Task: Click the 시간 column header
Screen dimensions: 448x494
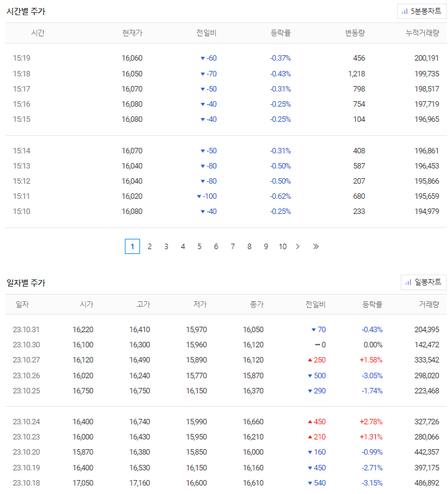Action: pyautogui.click(x=38, y=33)
